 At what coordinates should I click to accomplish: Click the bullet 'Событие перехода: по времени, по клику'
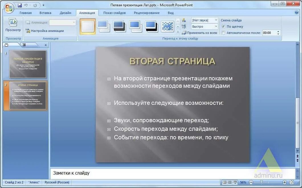point(171,137)
